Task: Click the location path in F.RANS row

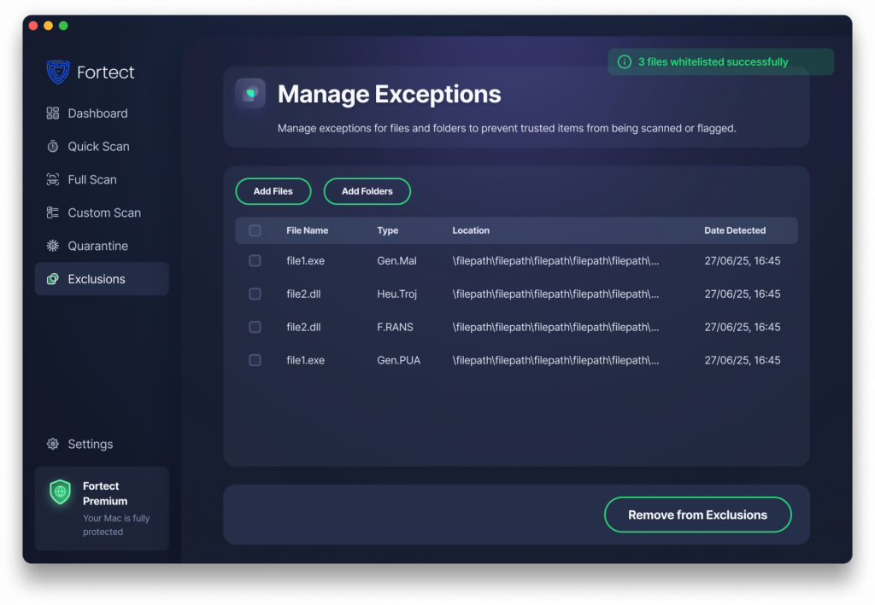Action: click(555, 327)
